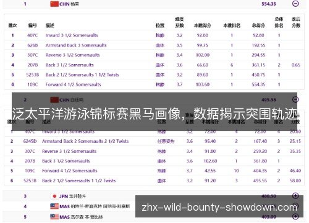Screen dimensions: 309x223
Task: Click the points-behind value 58.80
Action: [x=295, y=180]
